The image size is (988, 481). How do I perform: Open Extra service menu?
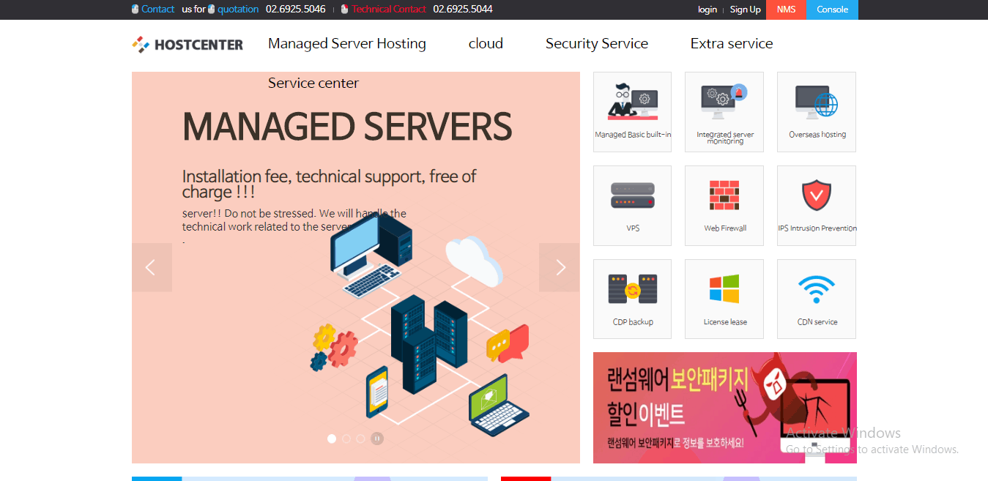732,43
